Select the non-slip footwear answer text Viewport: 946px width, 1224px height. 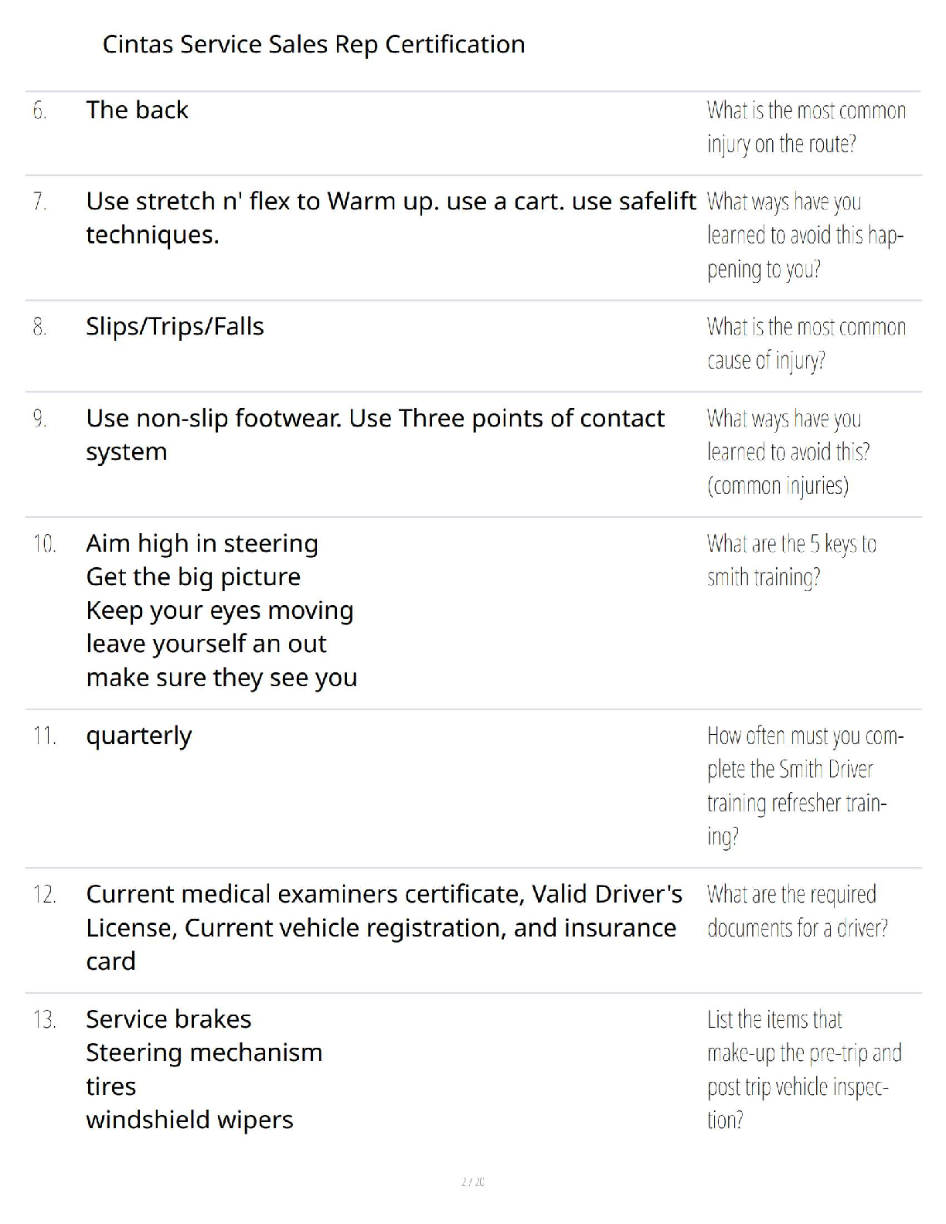click(x=375, y=434)
